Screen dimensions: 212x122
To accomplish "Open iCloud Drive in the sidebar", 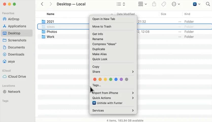I will pos(17,77).
